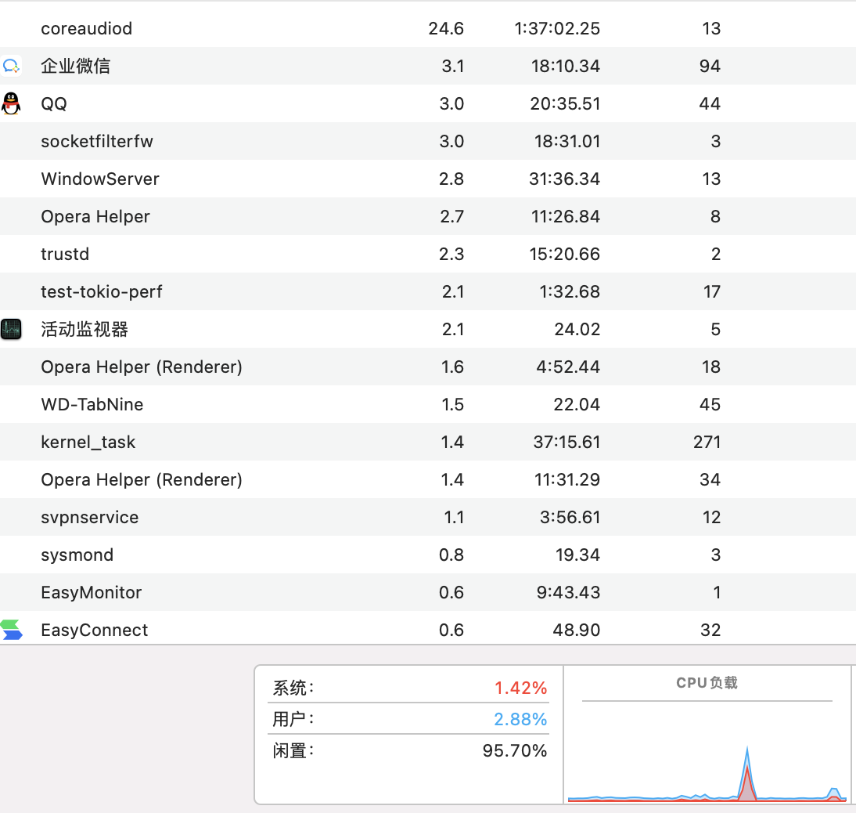Viewport: 856px width, 813px height.
Task: Click CPU time 24.02 for 活动监视器
Action: pos(577,330)
